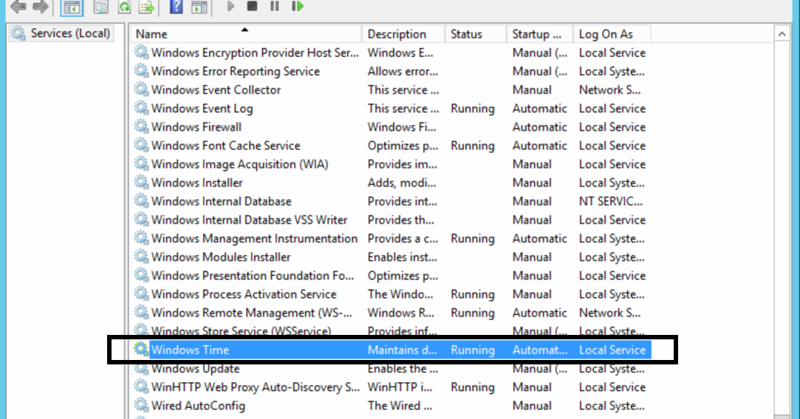Screen dimensions: 800x419
Task: Click gear icon beside Windows Update
Action: point(141,368)
